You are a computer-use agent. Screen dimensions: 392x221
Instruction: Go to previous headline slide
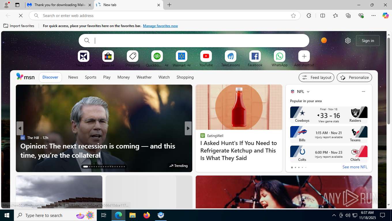pyautogui.click(x=20, y=128)
